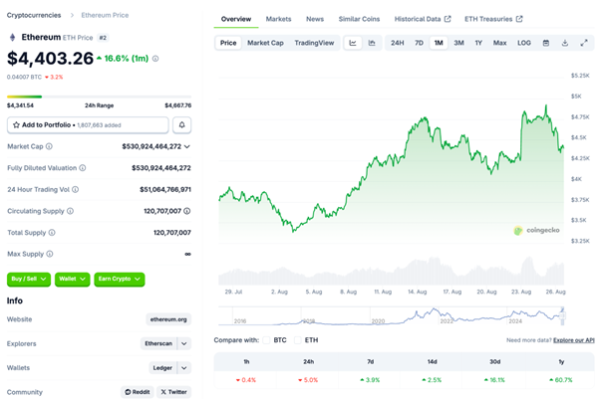Click external link icon next to Historical Data
Screen dimensions: 600x399
tap(448, 19)
